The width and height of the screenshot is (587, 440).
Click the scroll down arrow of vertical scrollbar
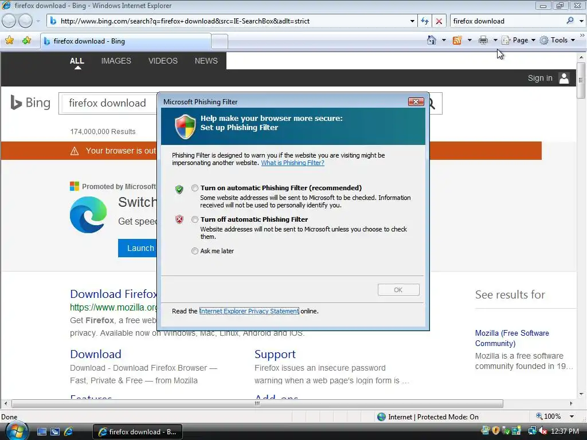(581, 394)
